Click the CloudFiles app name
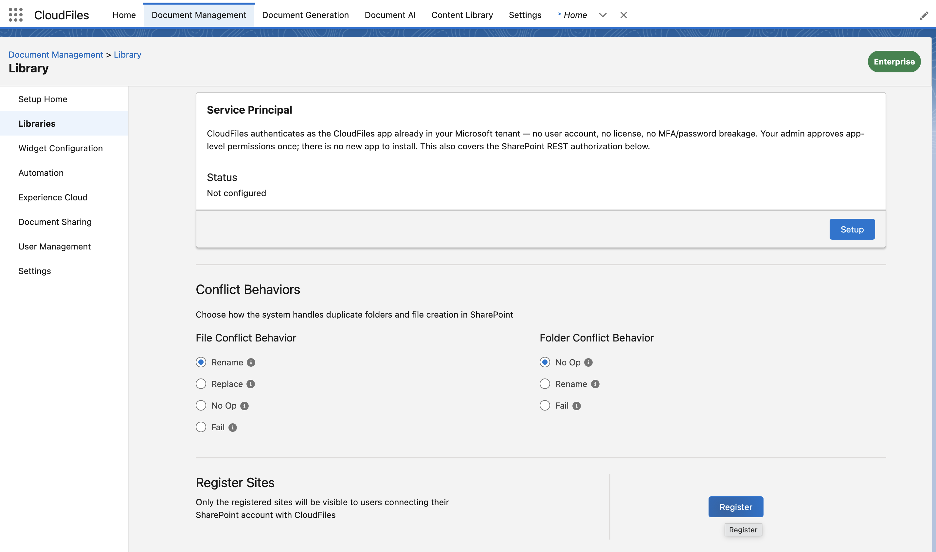This screenshot has height=552, width=936. pos(61,15)
